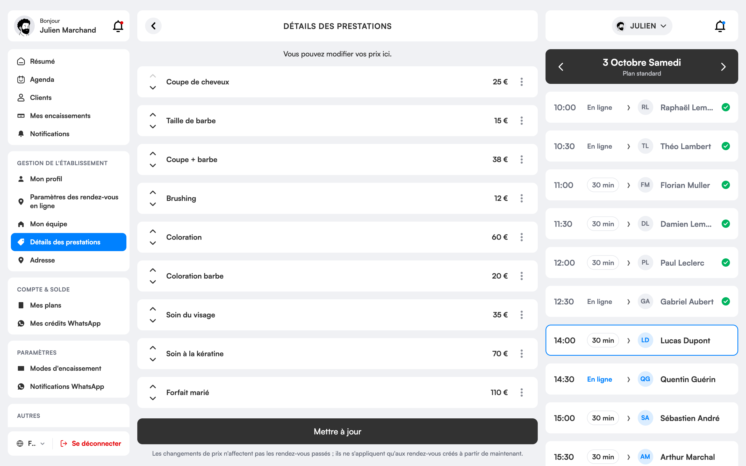Click the back arrow beside Détails des prestations

point(153,26)
